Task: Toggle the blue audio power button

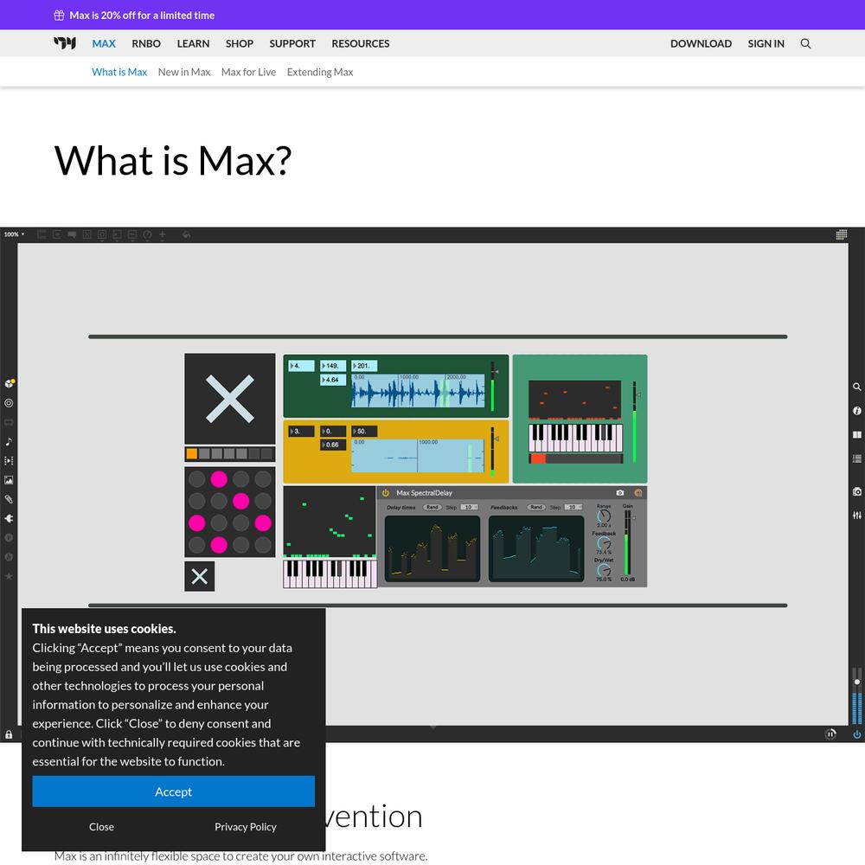Action: [x=856, y=734]
